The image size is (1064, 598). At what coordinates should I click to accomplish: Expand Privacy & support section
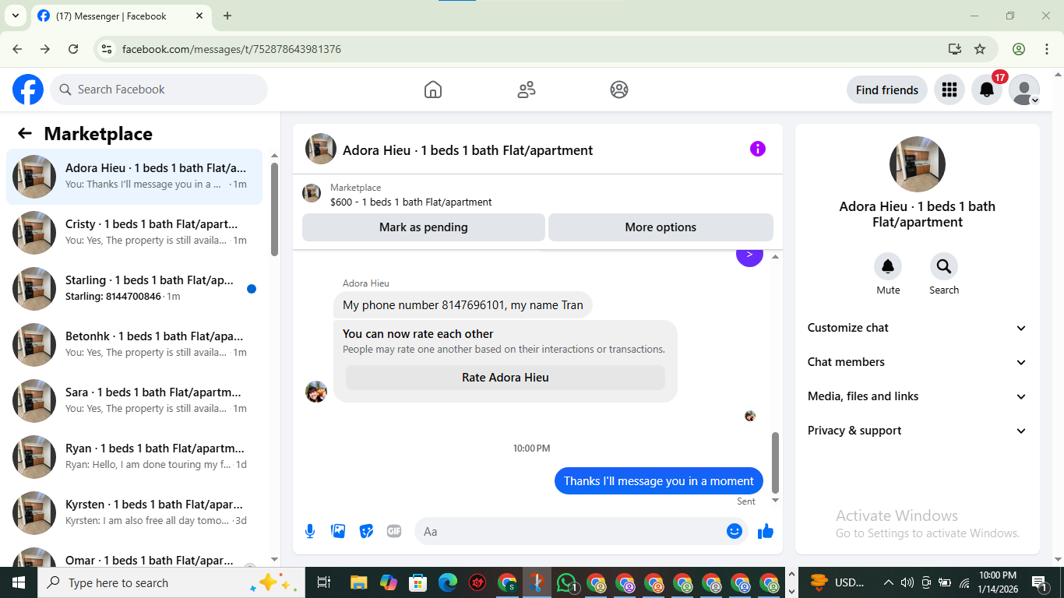point(918,431)
